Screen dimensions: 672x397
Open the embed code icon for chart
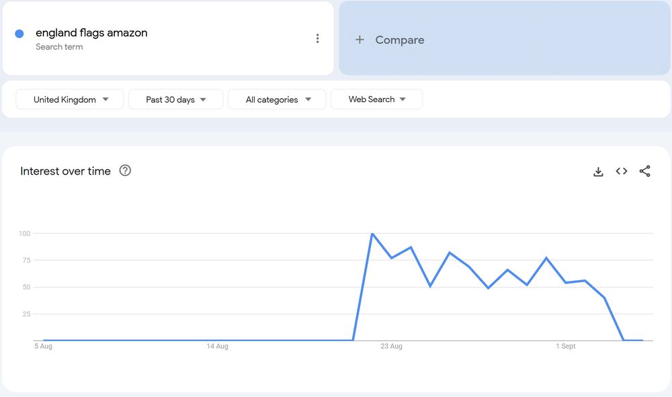[622, 171]
